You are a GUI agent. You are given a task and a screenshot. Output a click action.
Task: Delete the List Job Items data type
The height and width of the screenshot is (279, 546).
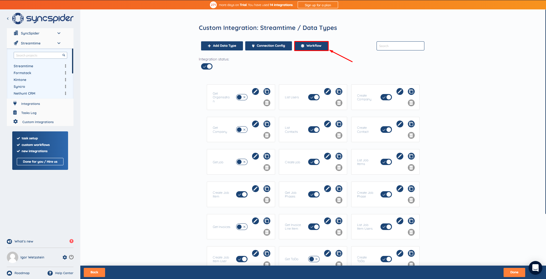click(x=411, y=168)
